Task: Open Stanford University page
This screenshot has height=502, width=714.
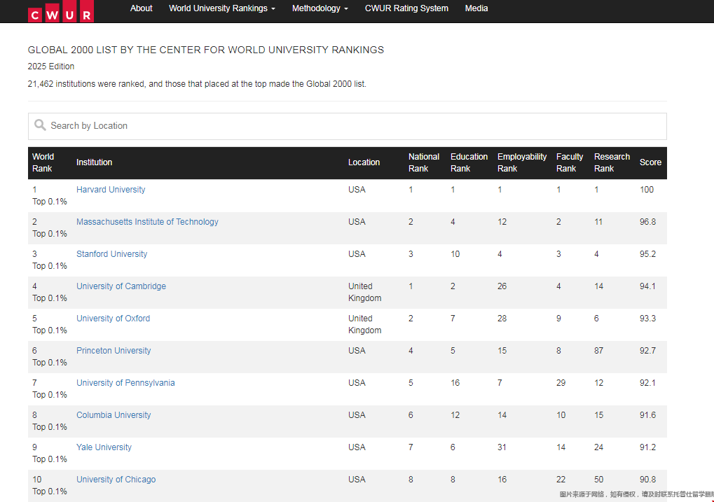Action: (111, 254)
